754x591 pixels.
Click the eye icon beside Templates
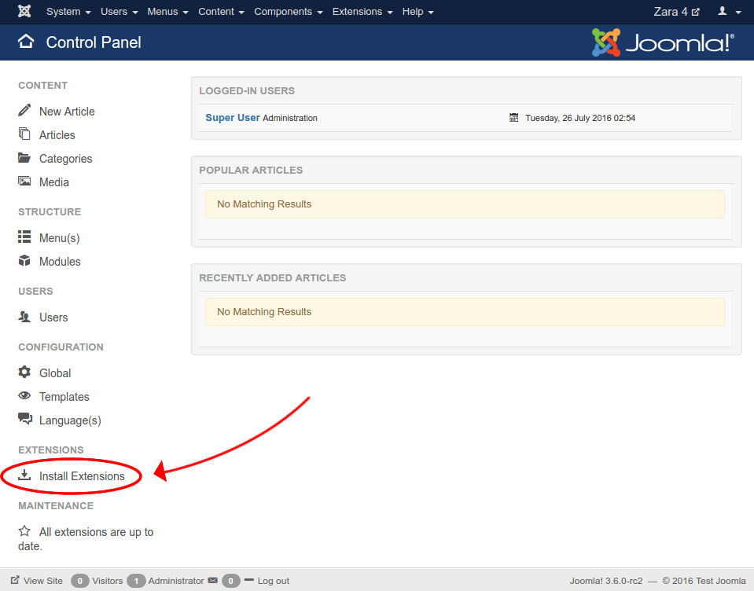click(x=24, y=395)
